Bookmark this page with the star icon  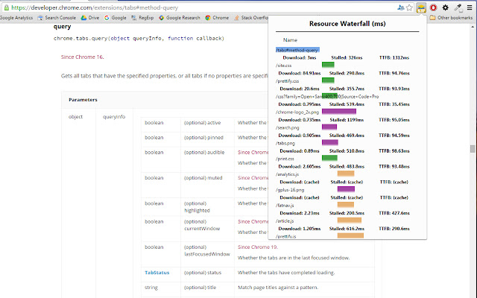pos(410,7)
